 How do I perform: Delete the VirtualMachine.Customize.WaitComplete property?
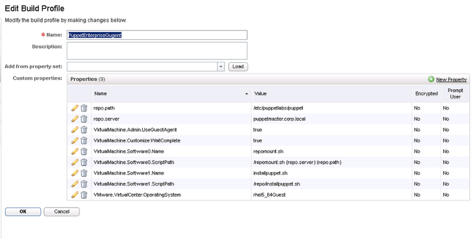coord(84,141)
